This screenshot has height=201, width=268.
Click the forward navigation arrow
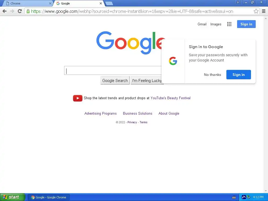pyautogui.click(x=12, y=11)
